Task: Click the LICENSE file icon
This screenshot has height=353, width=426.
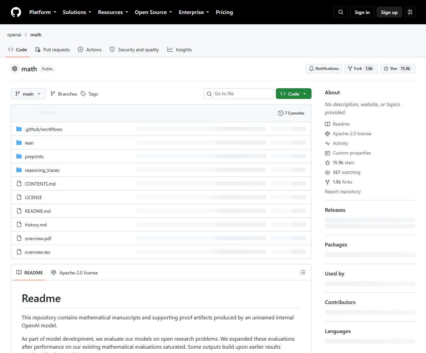Action: tap(19, 197)
